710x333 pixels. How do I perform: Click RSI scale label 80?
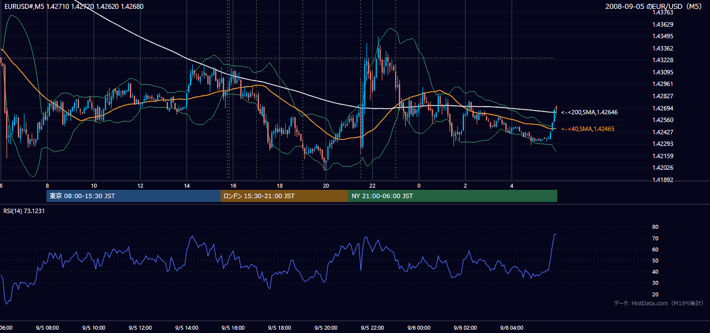[656, 227]
